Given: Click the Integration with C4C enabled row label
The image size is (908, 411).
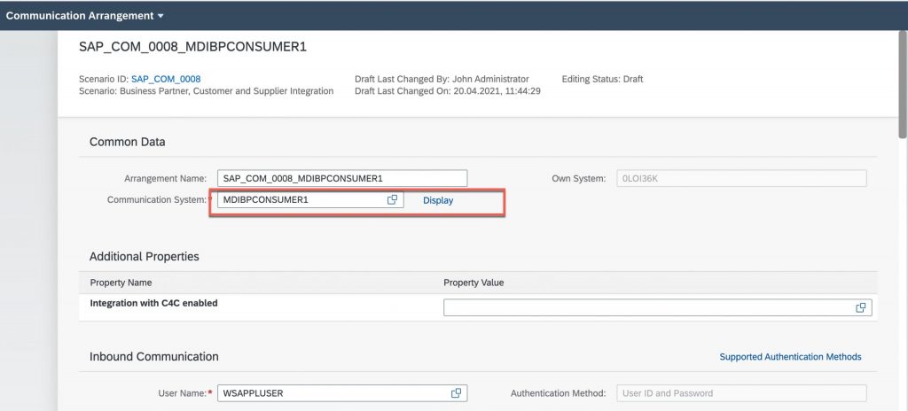Looking at the screenshot, I should coord(154,303).
